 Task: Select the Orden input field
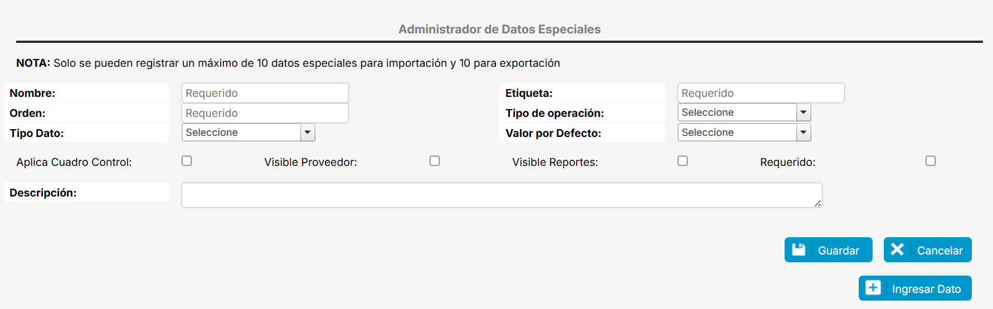tap(265, 113)
